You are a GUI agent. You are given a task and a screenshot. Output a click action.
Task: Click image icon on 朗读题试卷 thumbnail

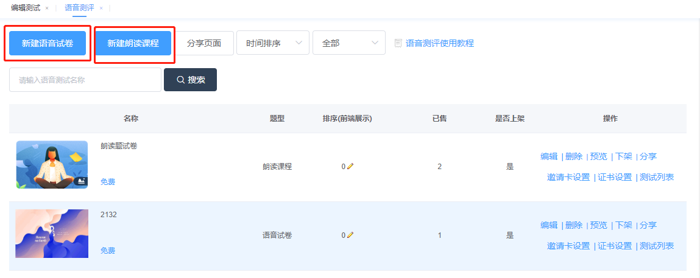80,181
